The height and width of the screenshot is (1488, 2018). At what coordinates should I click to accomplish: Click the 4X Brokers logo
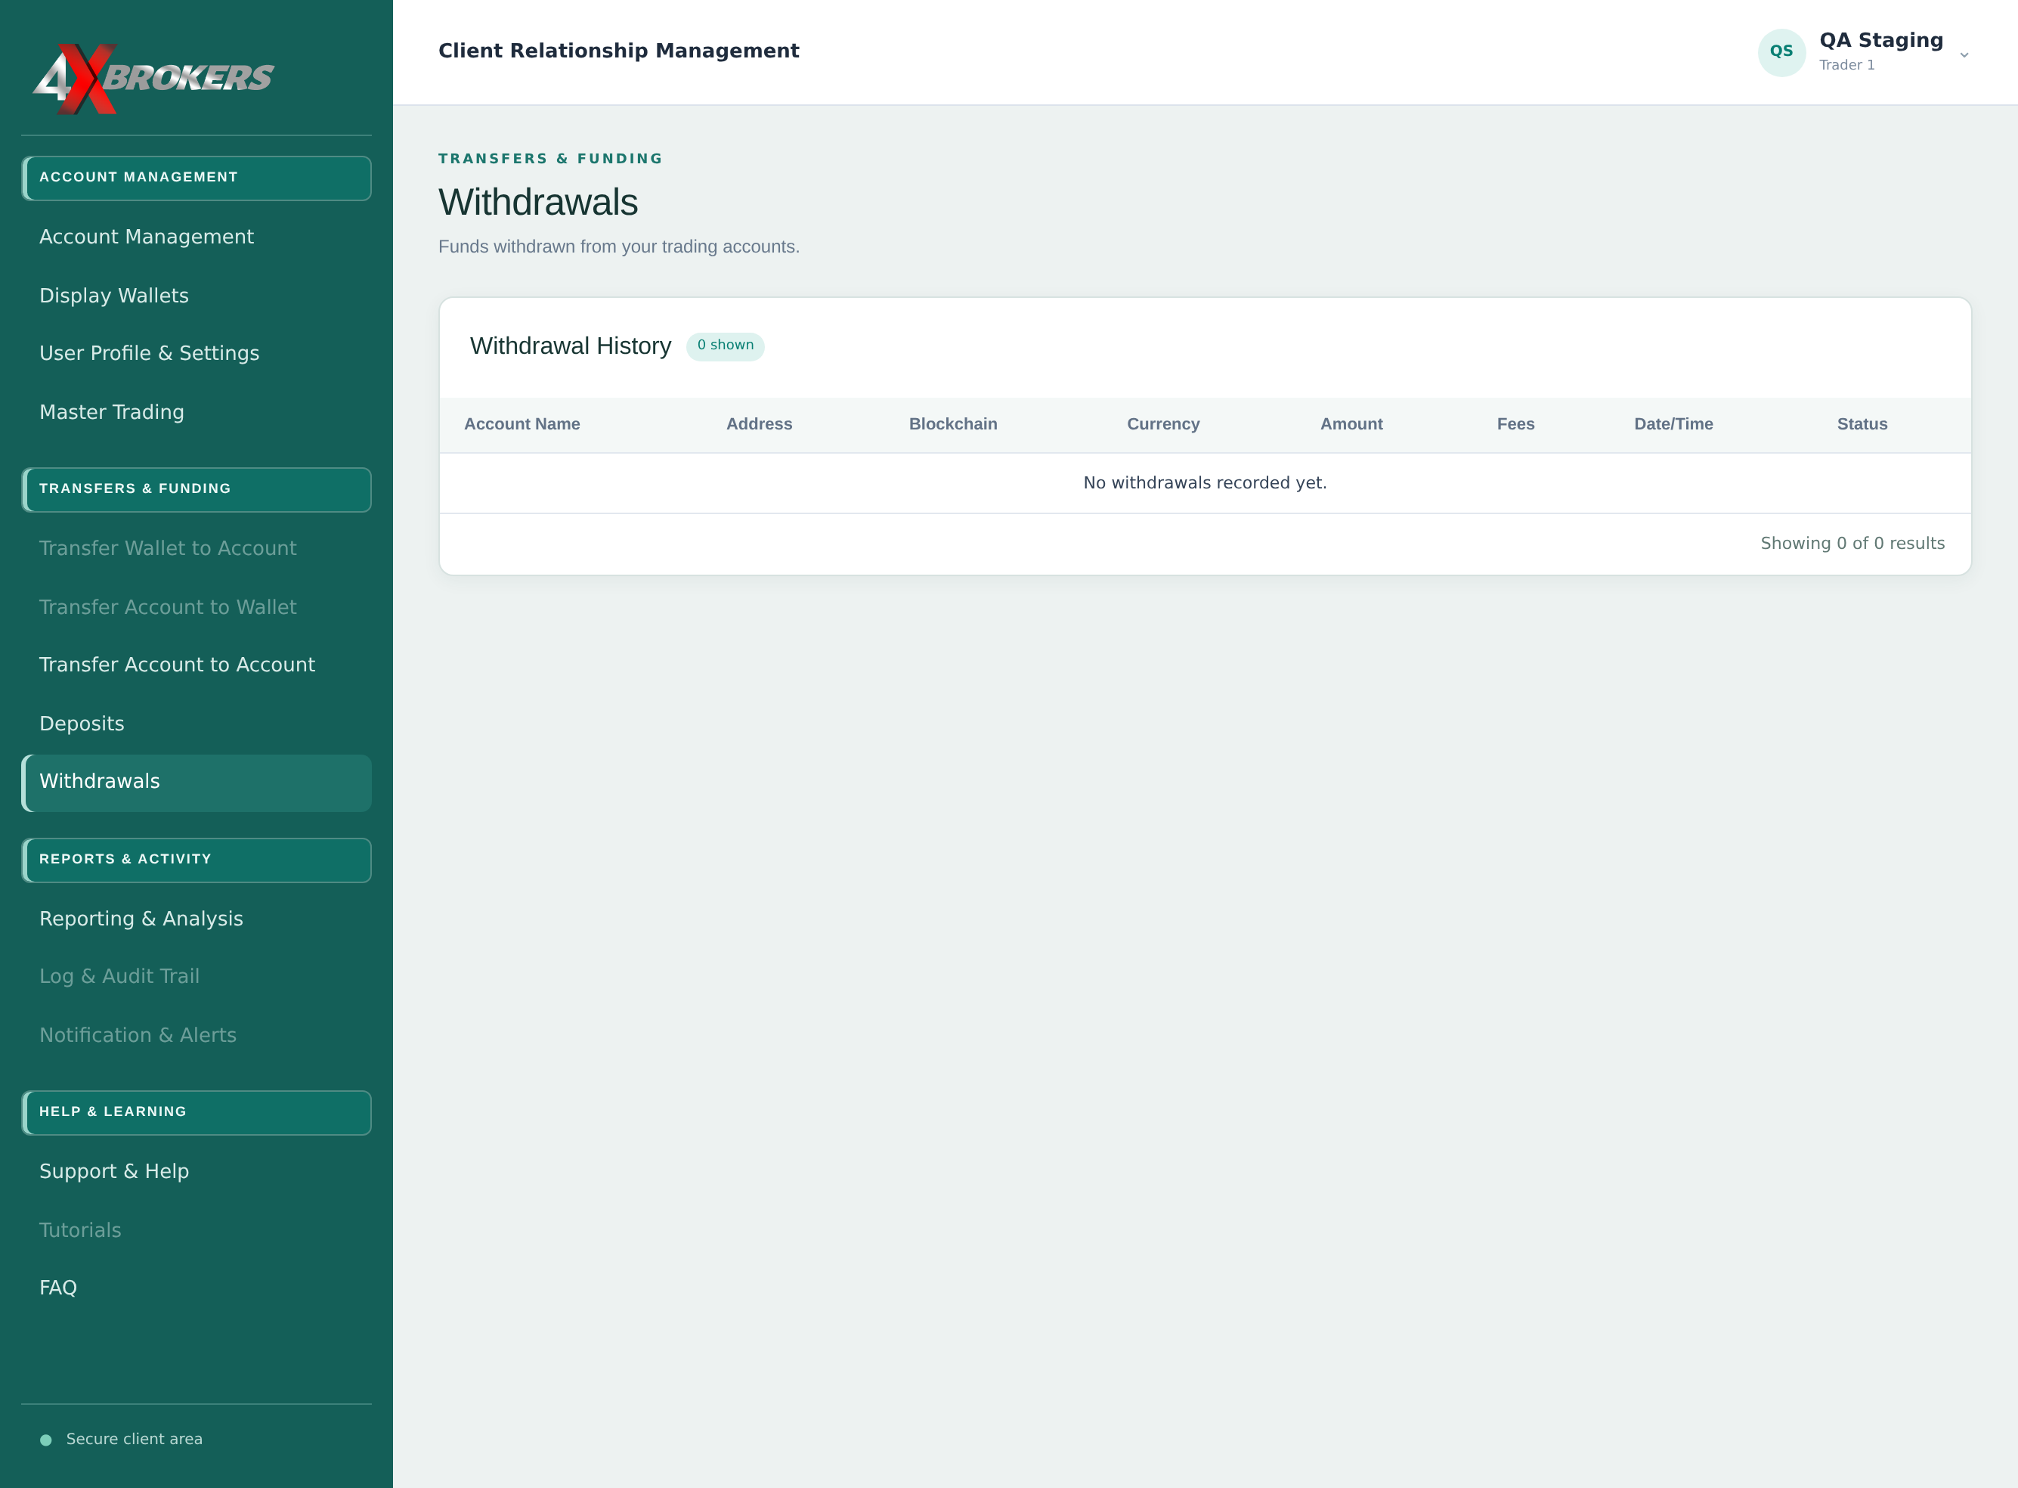pos(153,79)
